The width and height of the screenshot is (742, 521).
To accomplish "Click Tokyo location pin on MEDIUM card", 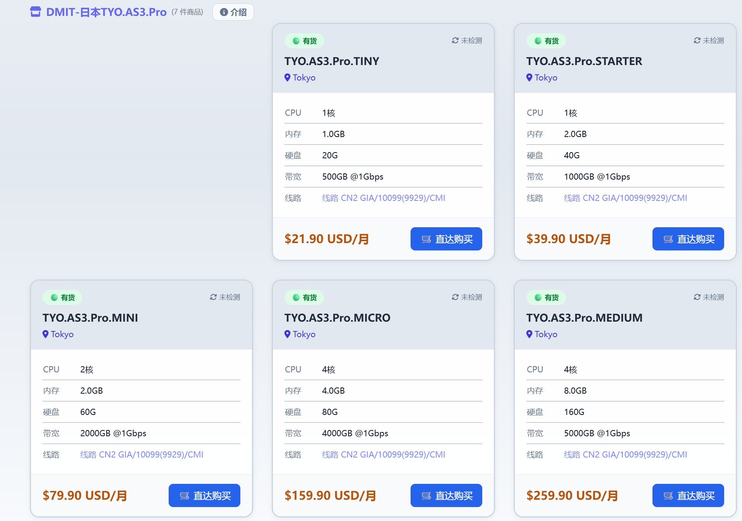I will [x=529, y=334].
